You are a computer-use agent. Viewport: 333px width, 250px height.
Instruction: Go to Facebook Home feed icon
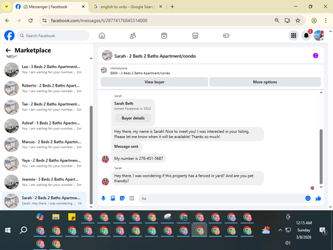pyautogui.click(x=102, y=35)
